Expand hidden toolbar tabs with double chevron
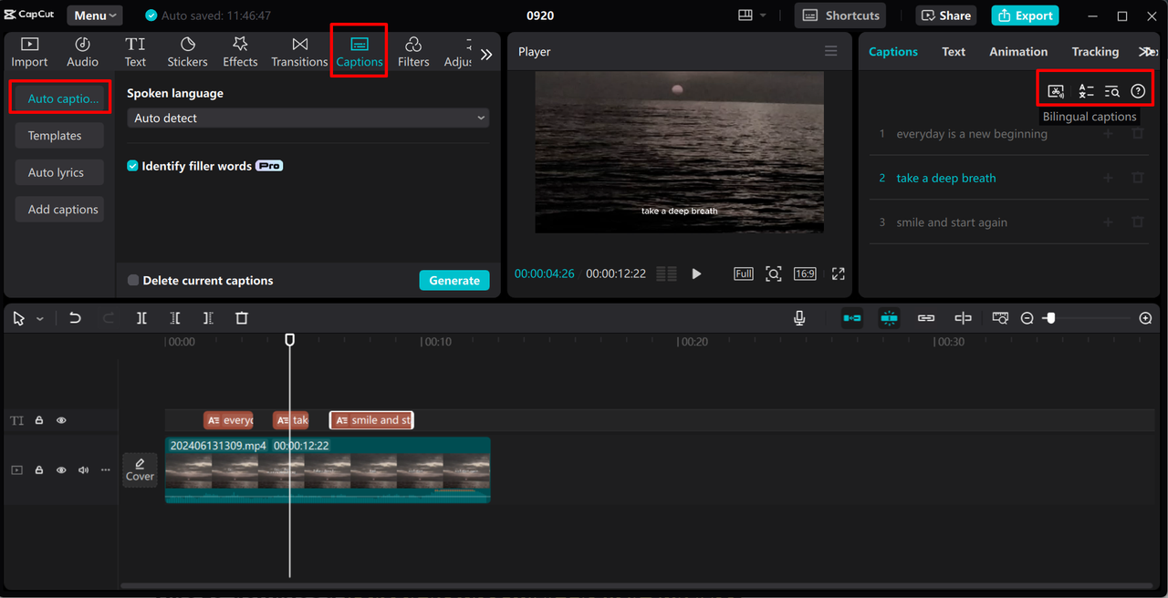 (x=486, y=55)
